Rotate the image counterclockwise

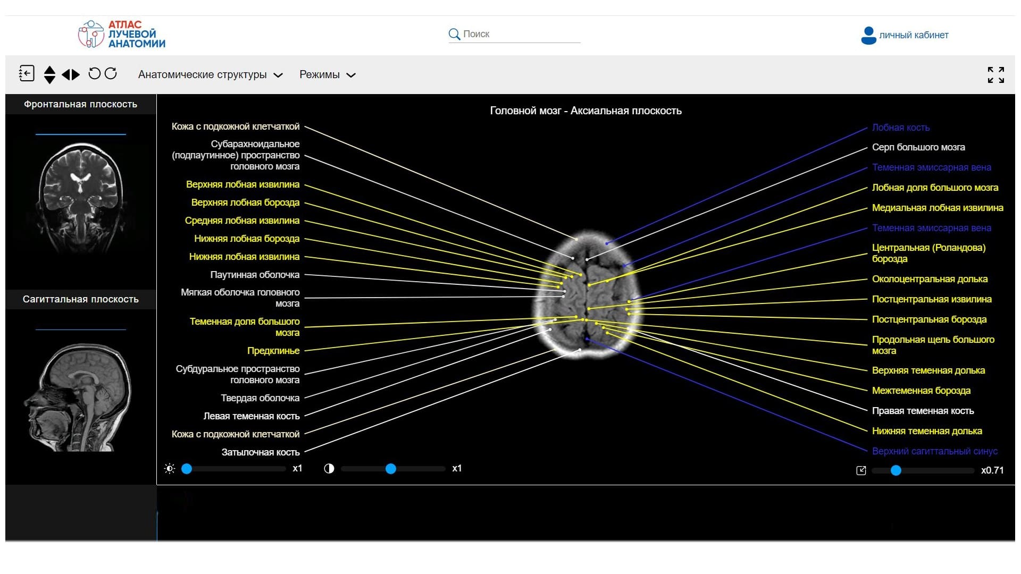(x=94, y=73)
